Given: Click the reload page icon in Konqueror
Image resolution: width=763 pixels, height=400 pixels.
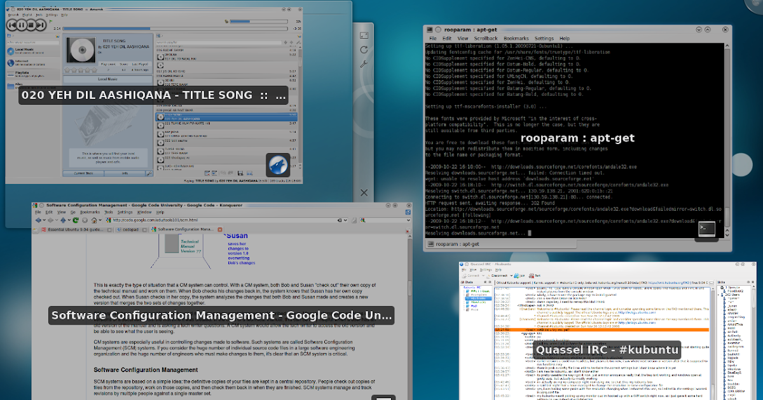Looking at the screenshot, I should coord(76,220).
